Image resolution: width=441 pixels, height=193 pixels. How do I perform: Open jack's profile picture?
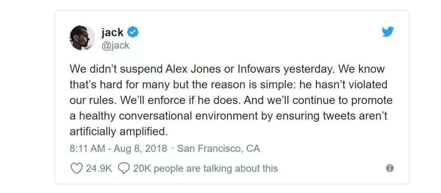[x=82, y=38]
